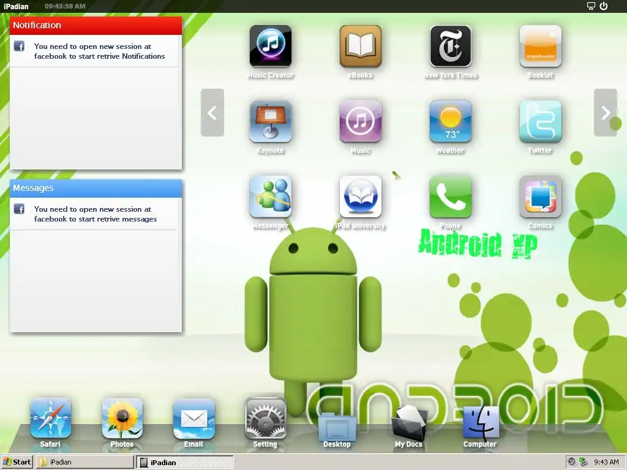The width and height of the screenshot is (627, 470).
Task: Open the Weather app showing 73°
Action: [450, 122]
